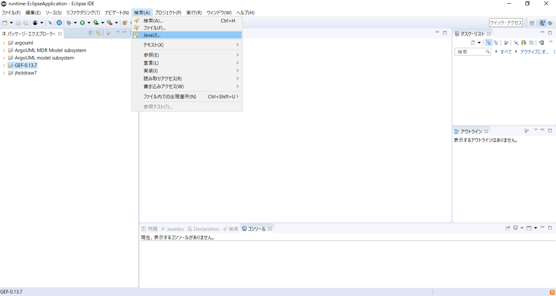
Task: Toggle Show Only My Tasks icon
Action: (x=523, y=42)
